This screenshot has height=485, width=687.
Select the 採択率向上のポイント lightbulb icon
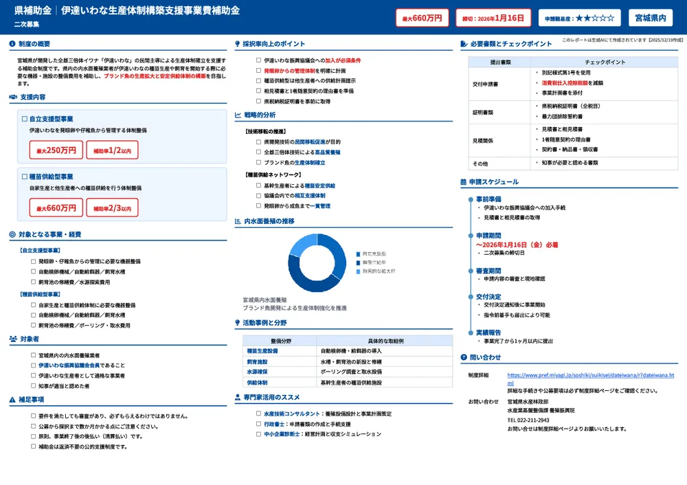click(x=237, y=43)
